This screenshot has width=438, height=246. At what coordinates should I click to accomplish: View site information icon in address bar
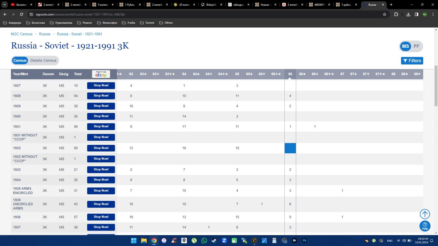[31, 14]
